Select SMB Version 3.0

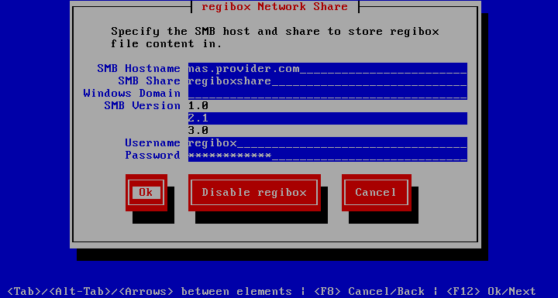coord(327,131)
